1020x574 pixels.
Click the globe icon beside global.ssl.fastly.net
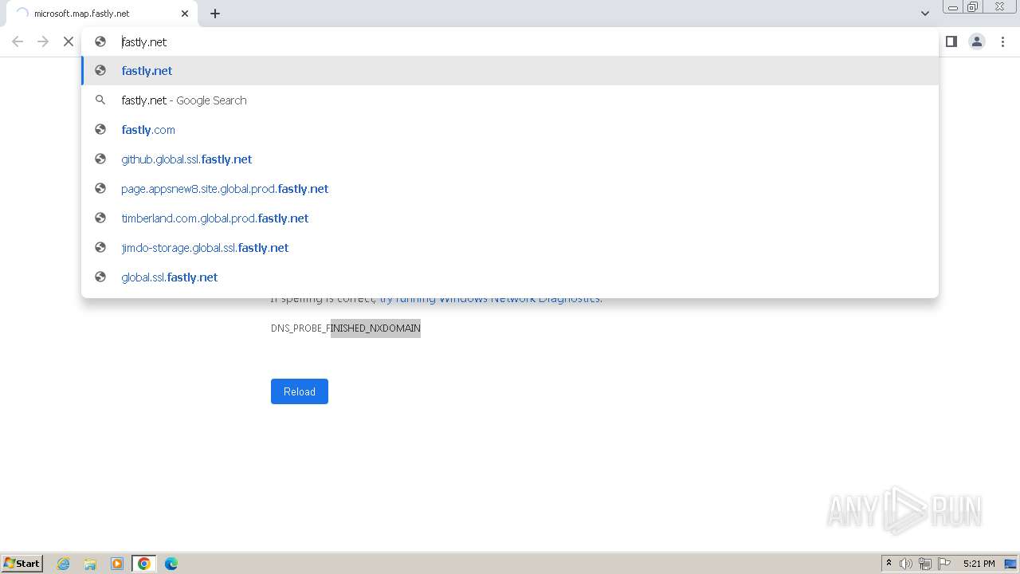point(100,277)
